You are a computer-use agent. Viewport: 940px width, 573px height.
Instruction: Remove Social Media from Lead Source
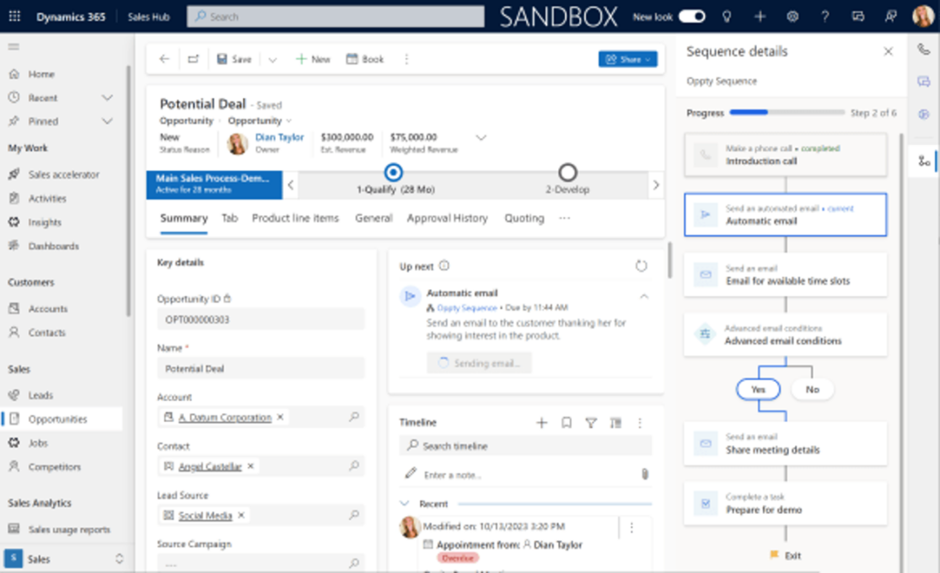(x=241, y=515)
